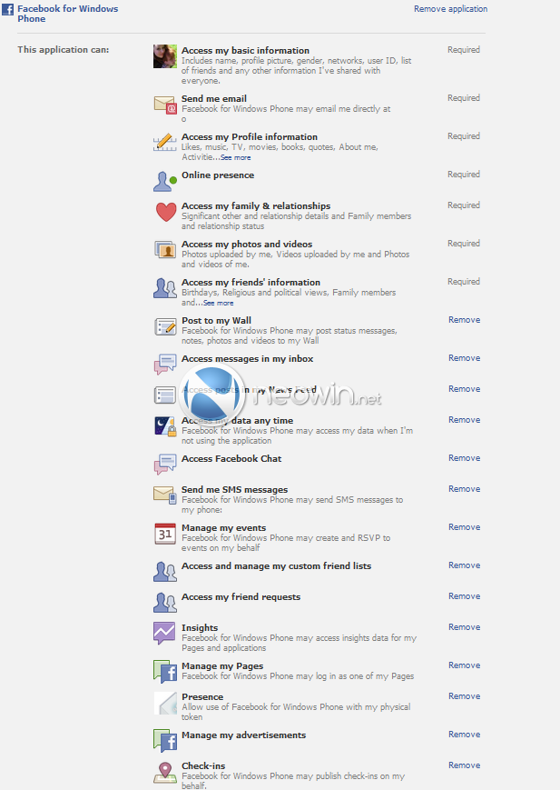The image size is (560, 790).
Task: Click the Online presence heading text
Action: (x=217, y=175)
